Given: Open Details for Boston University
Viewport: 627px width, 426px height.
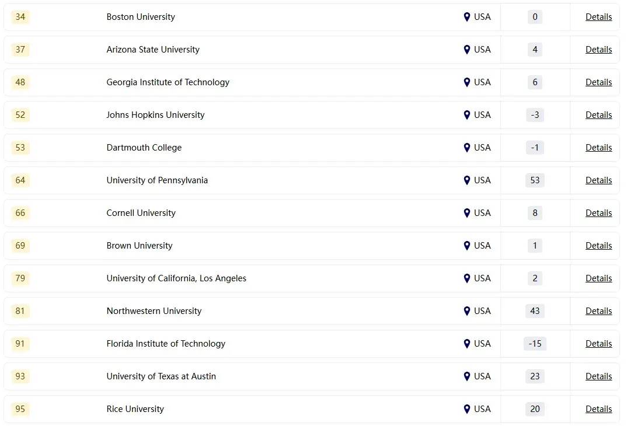Looking at the screenshot, I should [x=598, y=17].
